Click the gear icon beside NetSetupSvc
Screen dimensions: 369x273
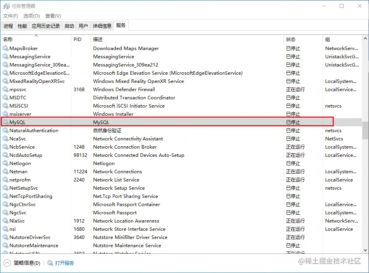pos(5,188)
